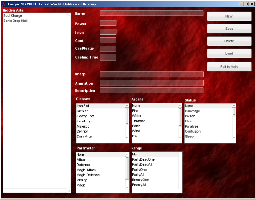Choose Thunder in the Arcana list
The image size is (256, 200).
[139, 121]
